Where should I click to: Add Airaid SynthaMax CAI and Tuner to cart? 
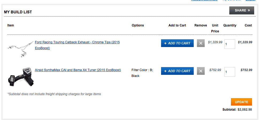tap(177, 71)
